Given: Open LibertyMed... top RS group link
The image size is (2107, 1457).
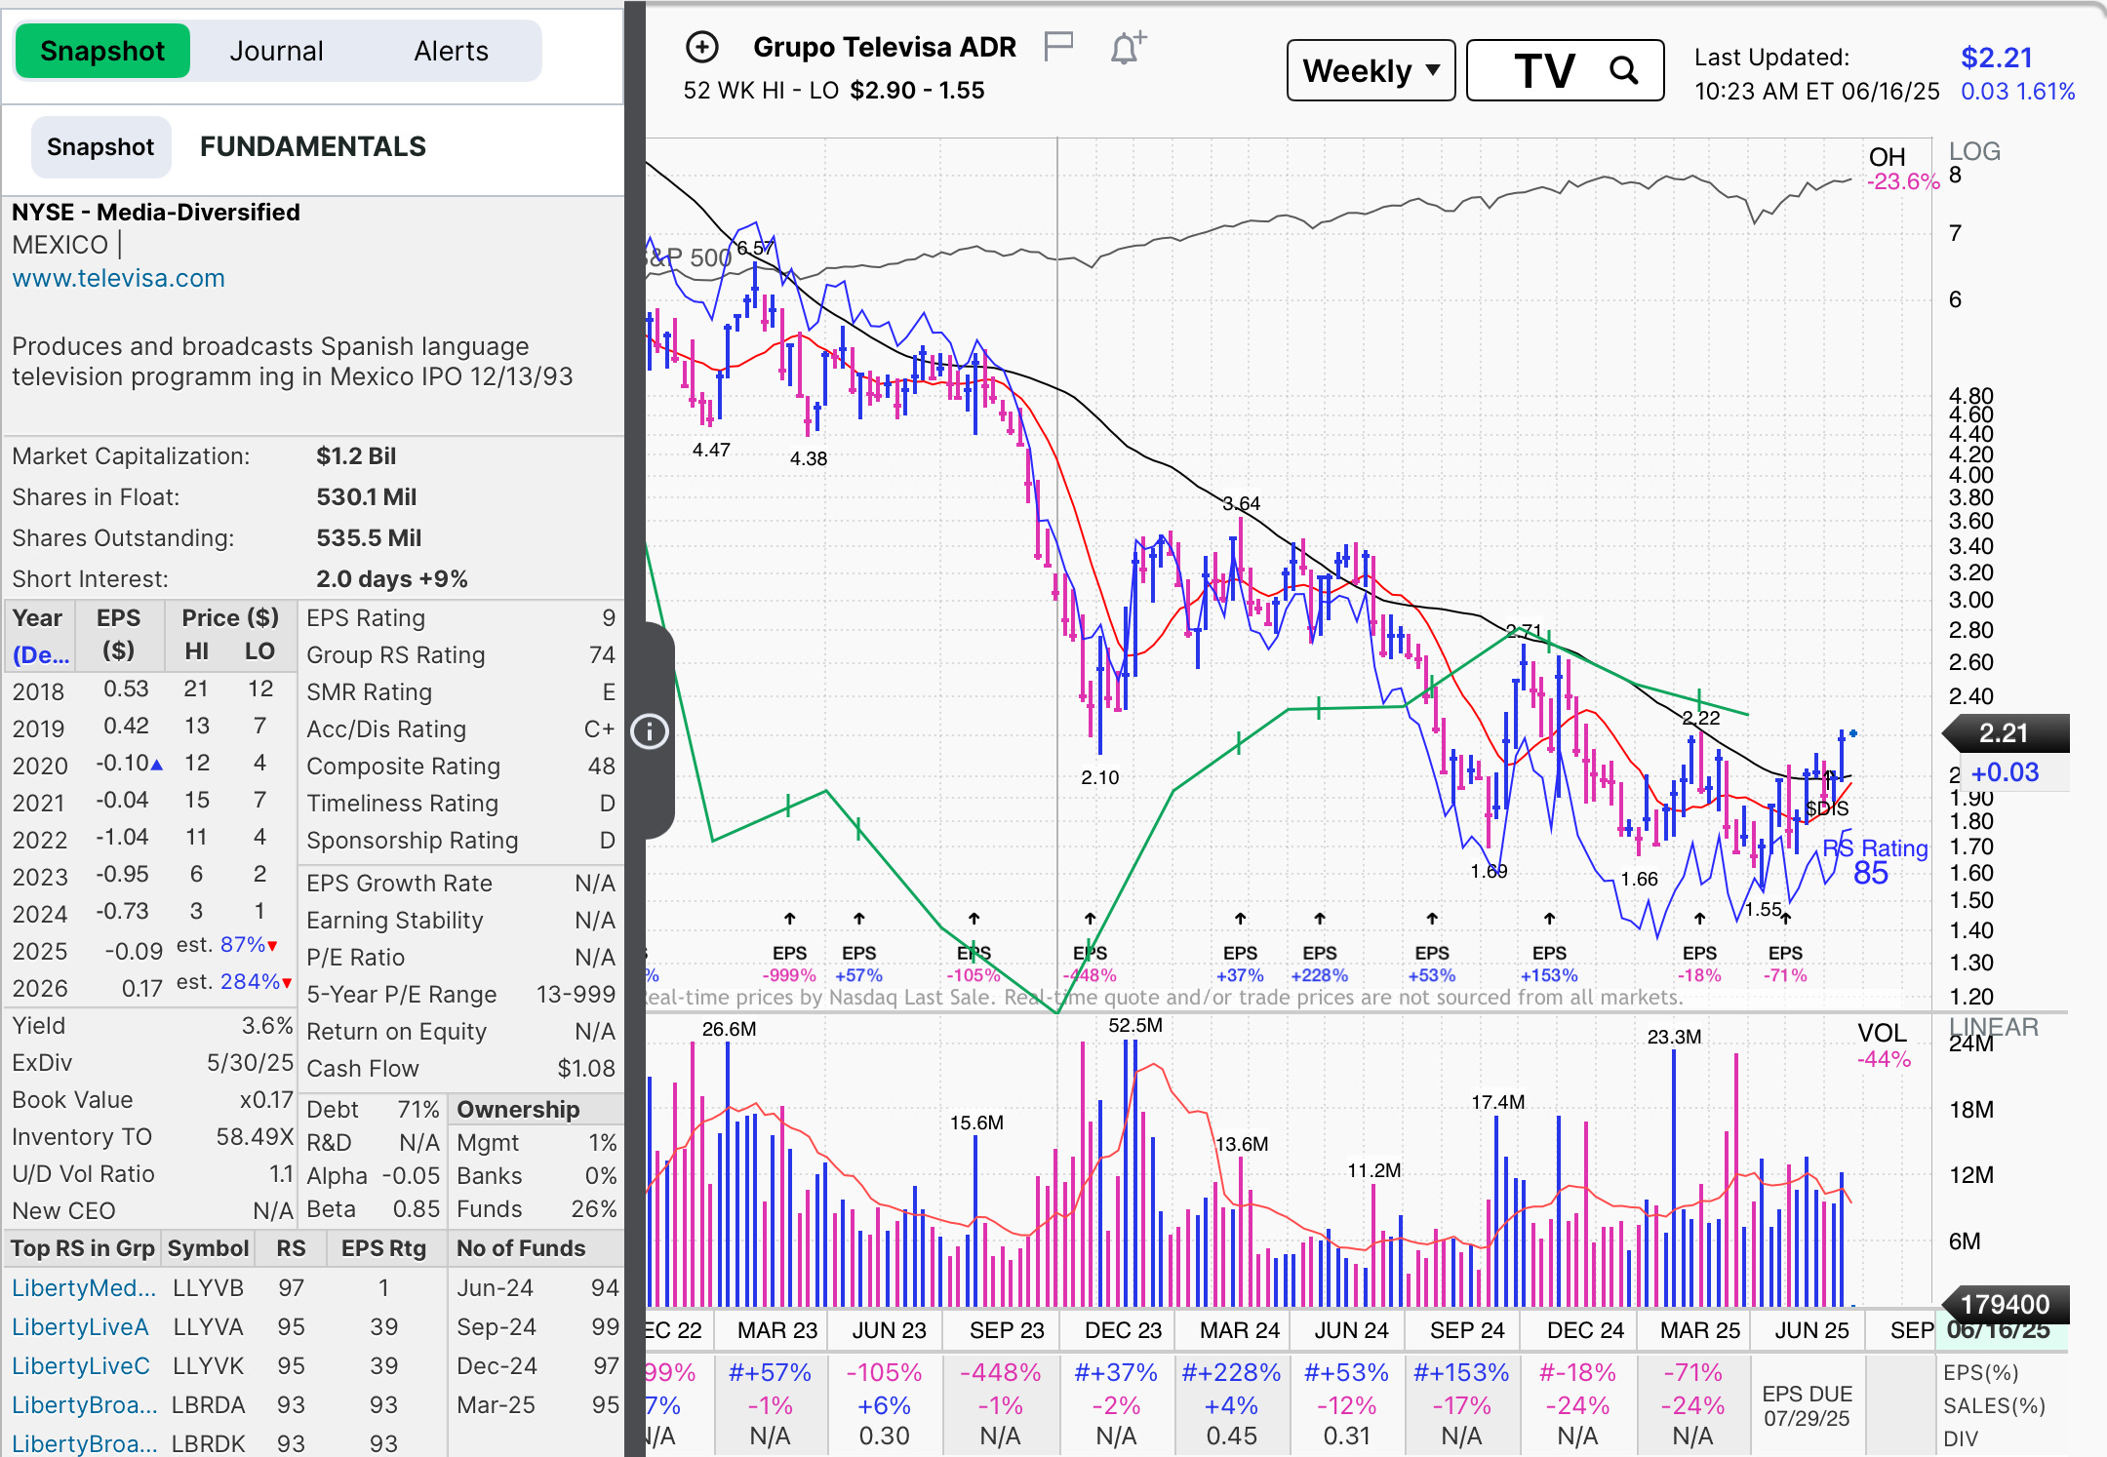Looking at the screenshot, I should 84,1287.
